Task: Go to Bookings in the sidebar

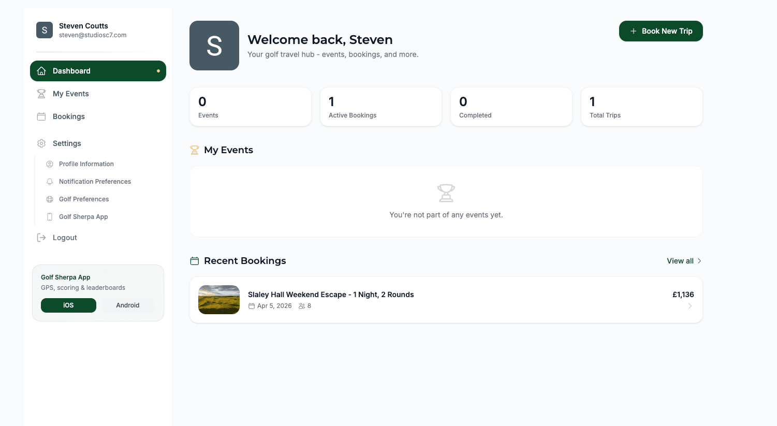Action: tap(69, 116)
